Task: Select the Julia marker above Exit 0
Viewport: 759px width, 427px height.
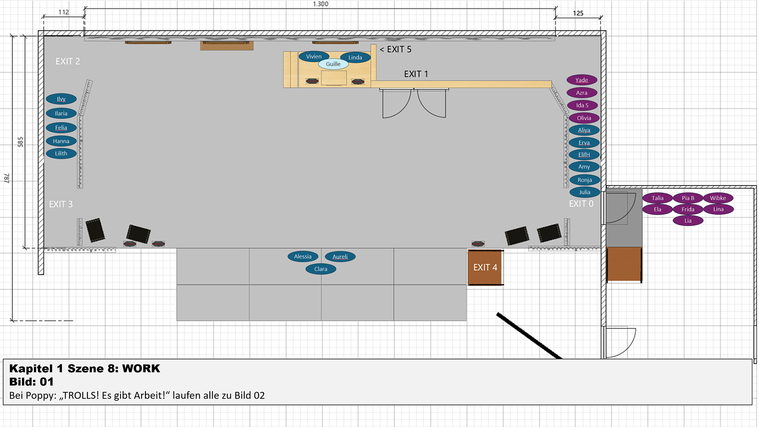Action: (584, 192)
